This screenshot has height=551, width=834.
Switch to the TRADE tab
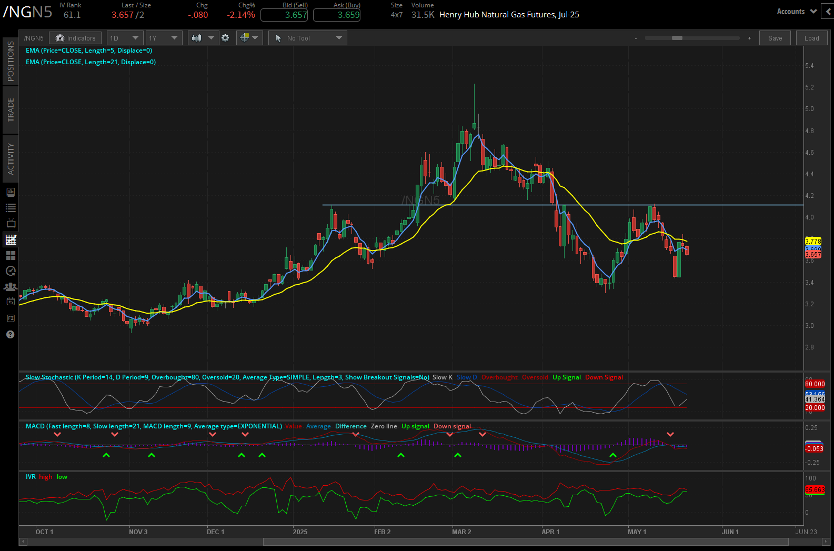11,110
